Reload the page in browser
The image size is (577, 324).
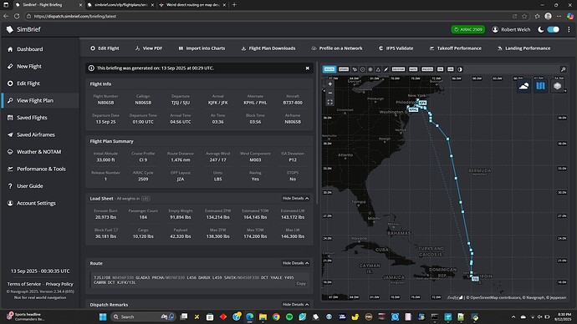click(x=17, y=16)
